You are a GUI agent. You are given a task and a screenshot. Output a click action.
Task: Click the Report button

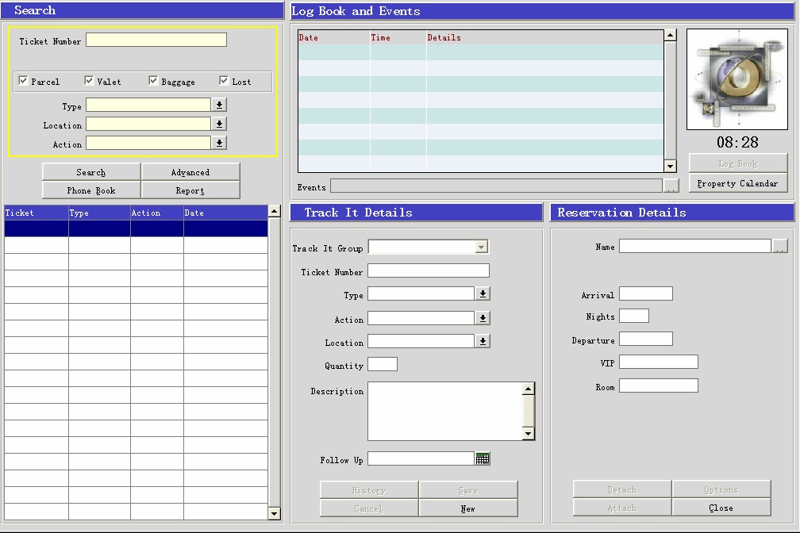[x=190, y=190]
